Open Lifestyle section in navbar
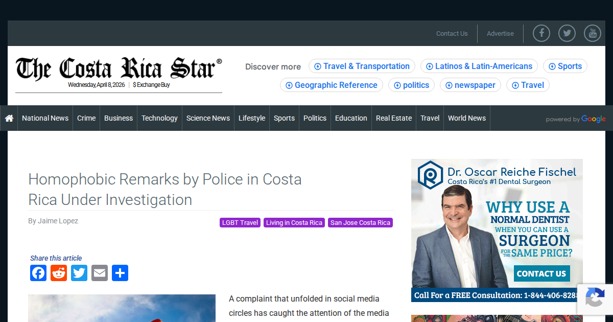The image size is (613, 322). pos(252,118)
